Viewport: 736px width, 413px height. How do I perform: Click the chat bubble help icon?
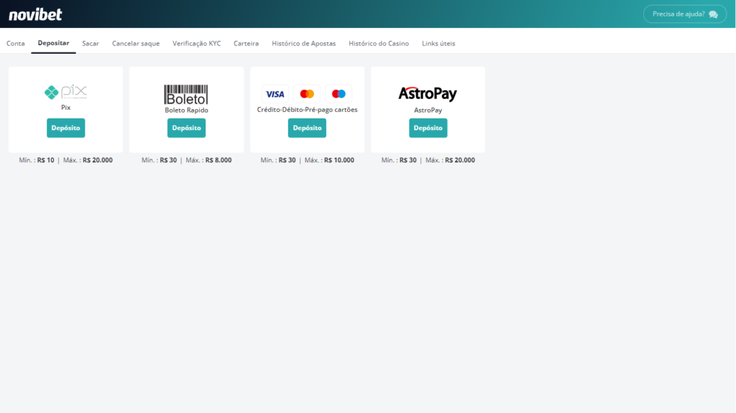(x=713, y=14)
